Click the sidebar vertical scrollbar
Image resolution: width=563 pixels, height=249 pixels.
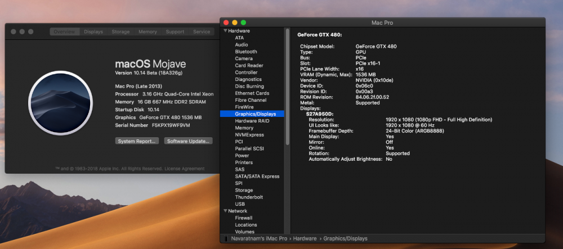pyautogui.click(x=287, y=87)
